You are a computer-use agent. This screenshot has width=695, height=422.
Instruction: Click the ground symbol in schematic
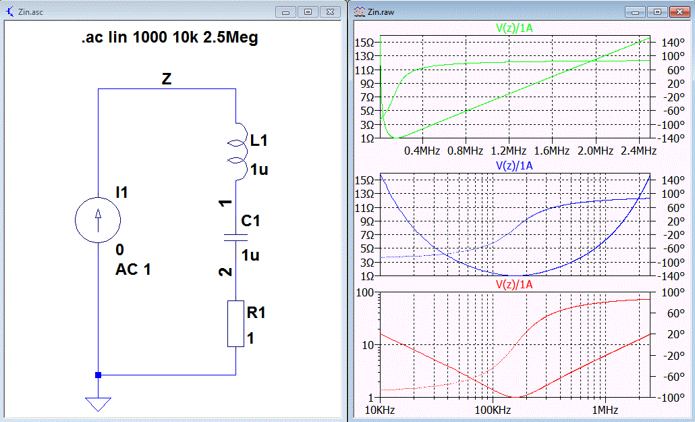(x=98, y=404)
